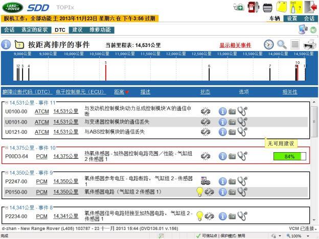Click the green round icon near computer
The width and height of the screenshot is (319, 239).
click(313, 30)
